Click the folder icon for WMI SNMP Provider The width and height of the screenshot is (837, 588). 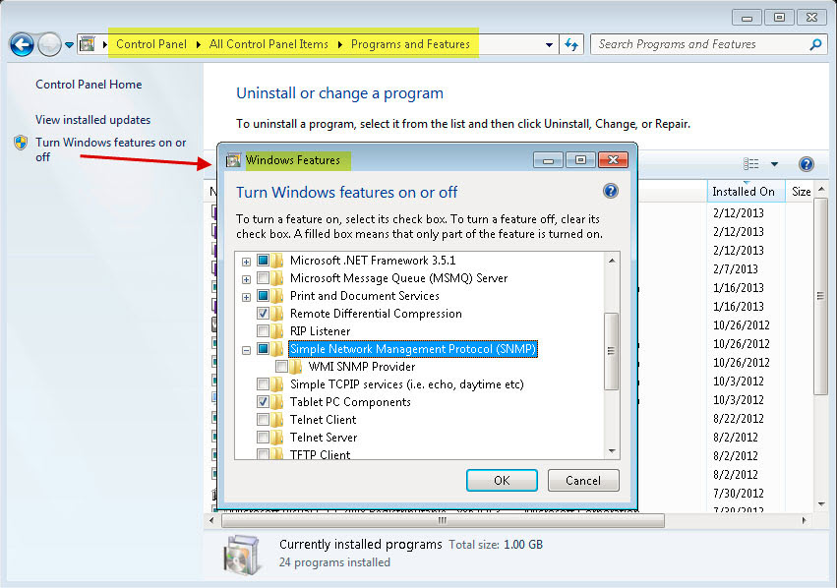(295, 367)
